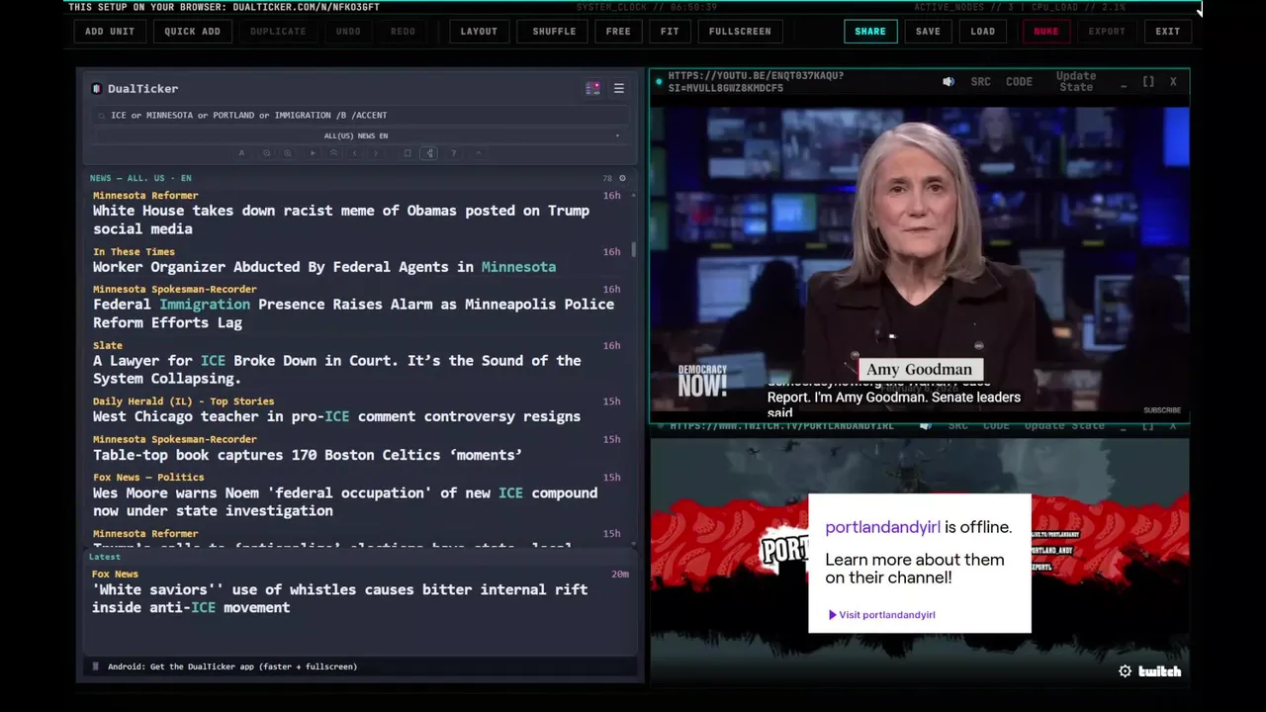The height and width of the screenshot is (712, 1266).
Task: Open 'West Chicago teacher' headline
Action: click(336, 416)
